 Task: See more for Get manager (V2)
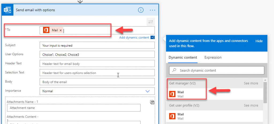tap(251, 83)
